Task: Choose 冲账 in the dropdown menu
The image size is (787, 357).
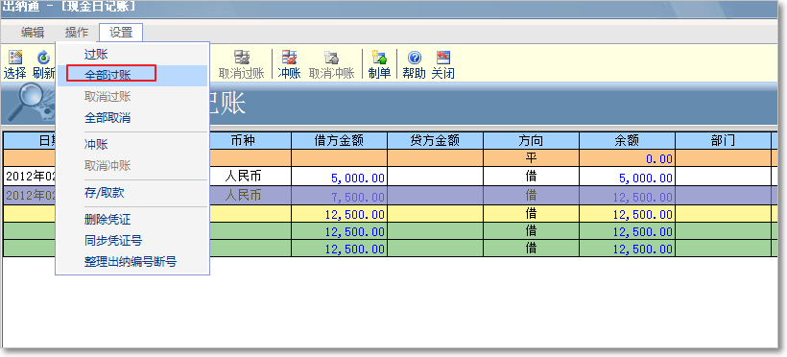Action: coord(132,145)
